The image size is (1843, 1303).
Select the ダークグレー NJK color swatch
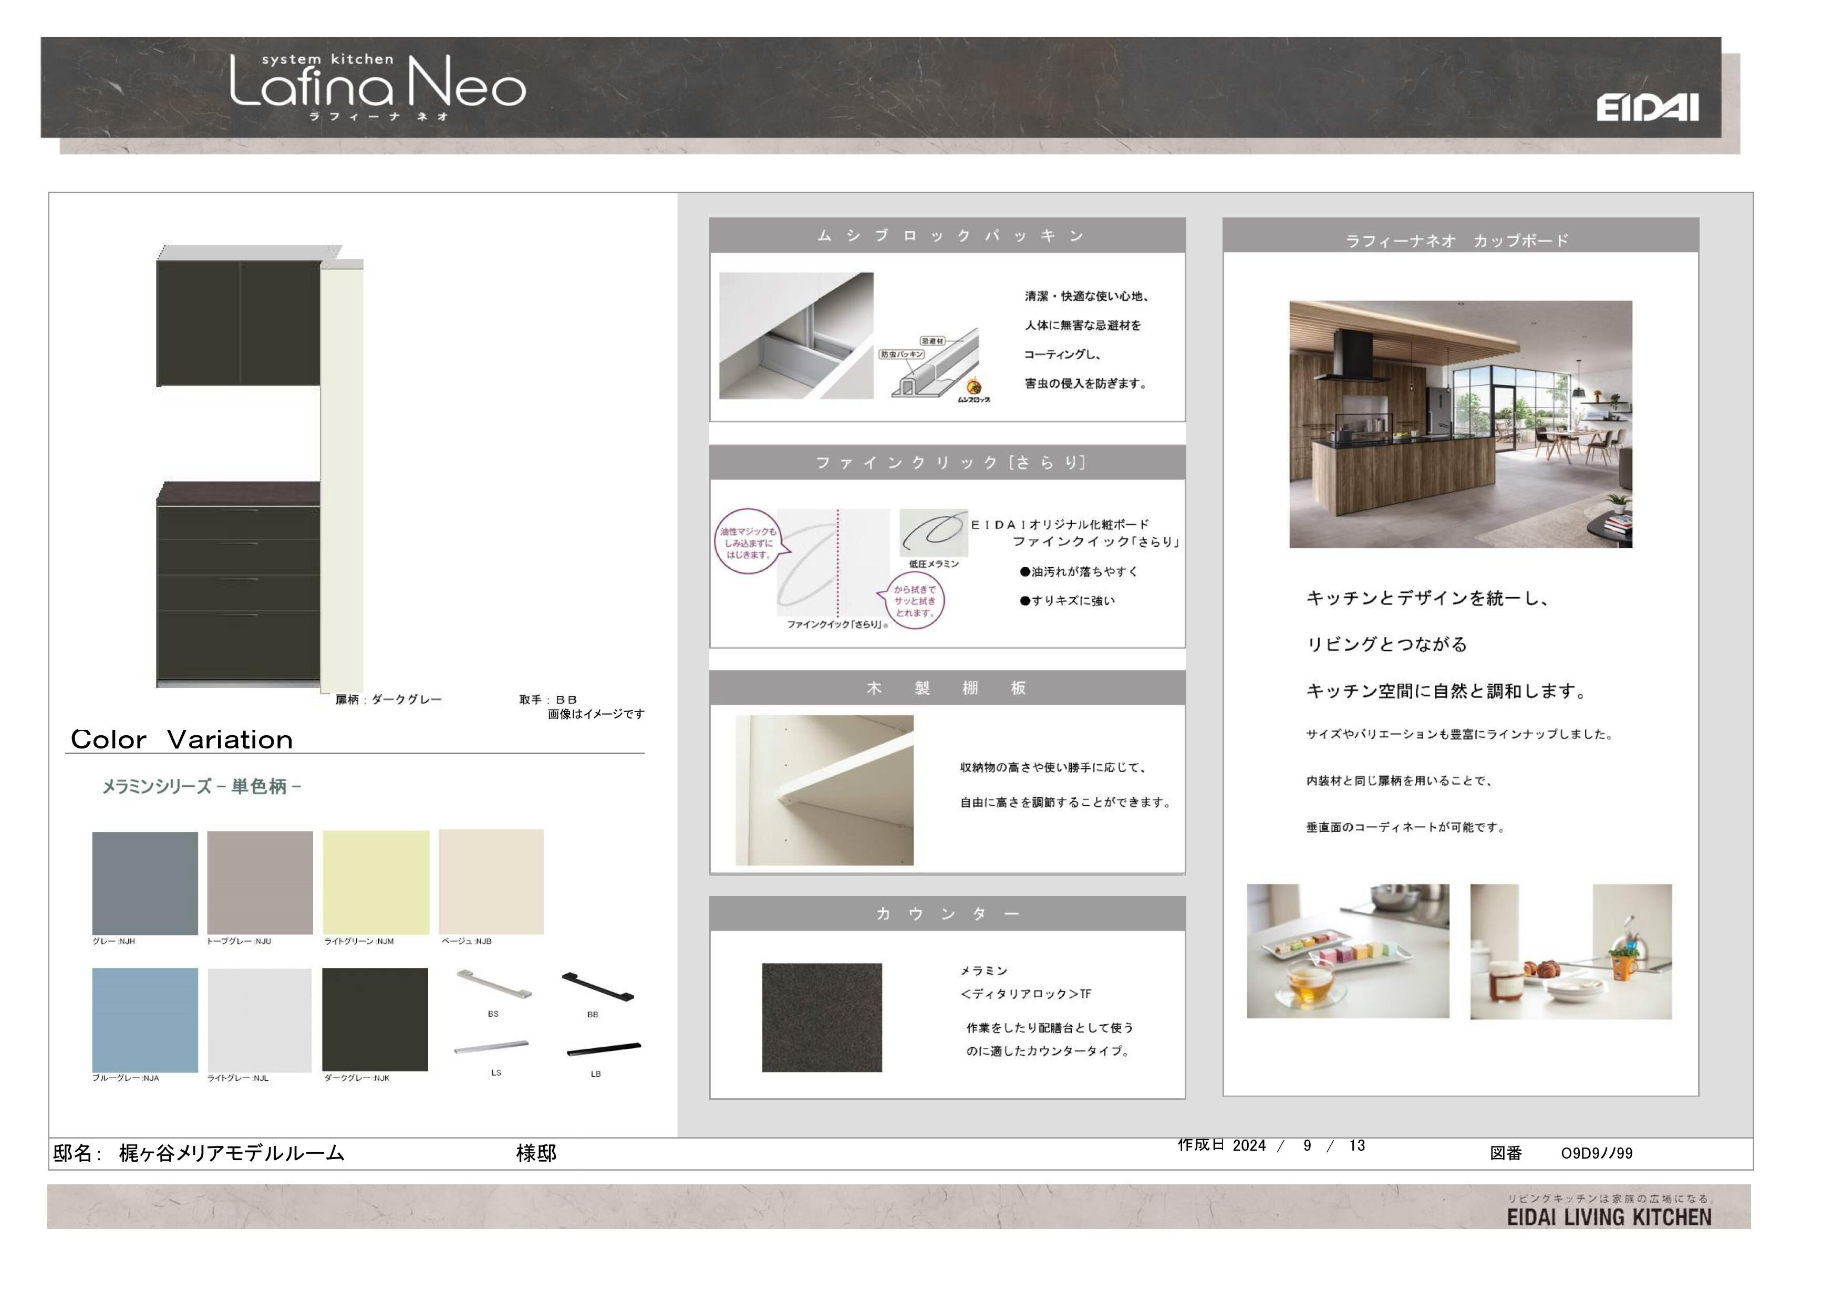375,1019
